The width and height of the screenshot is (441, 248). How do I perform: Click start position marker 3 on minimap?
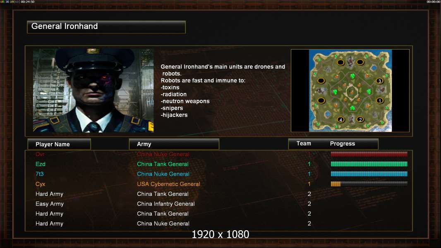click(x=380, y=81)
